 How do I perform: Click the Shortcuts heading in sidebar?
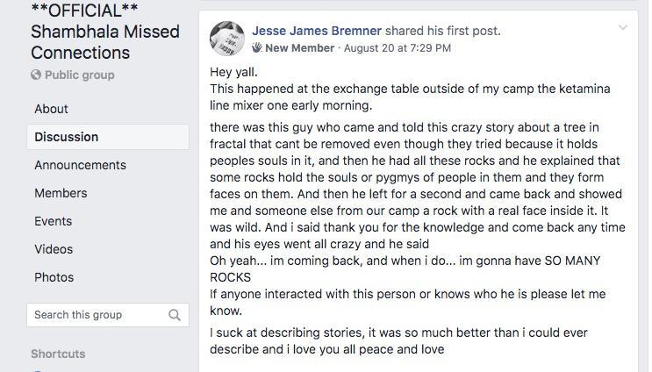(58, 354)
